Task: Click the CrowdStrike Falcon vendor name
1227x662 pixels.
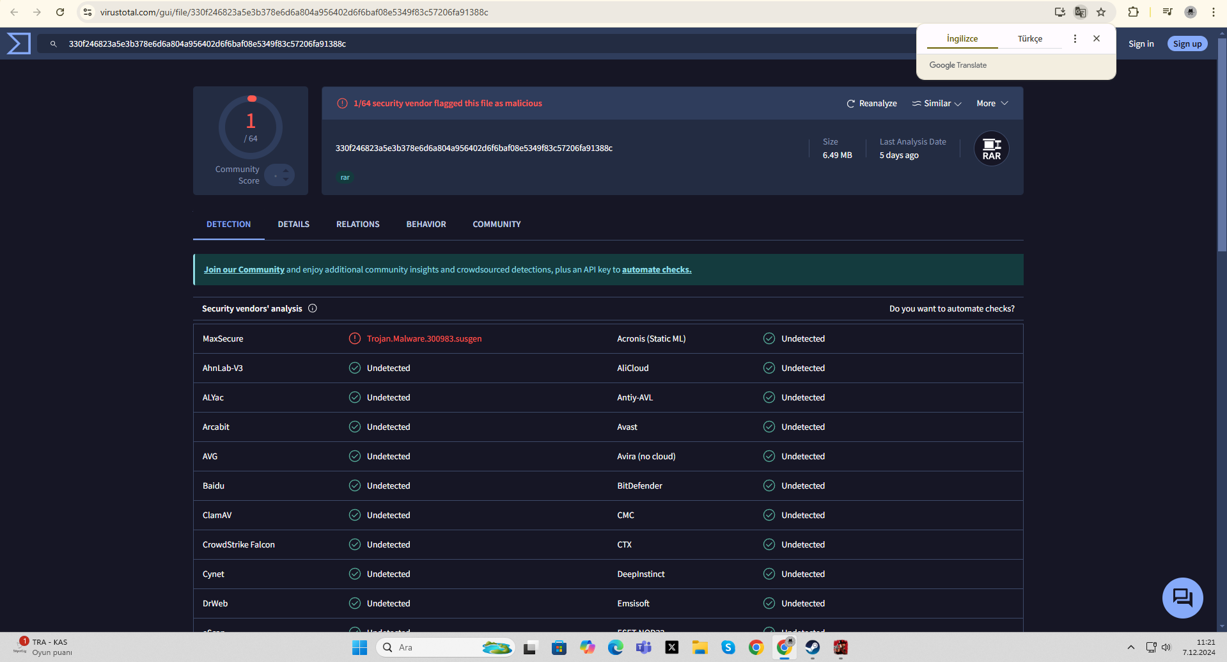Action: click(238, 544)
